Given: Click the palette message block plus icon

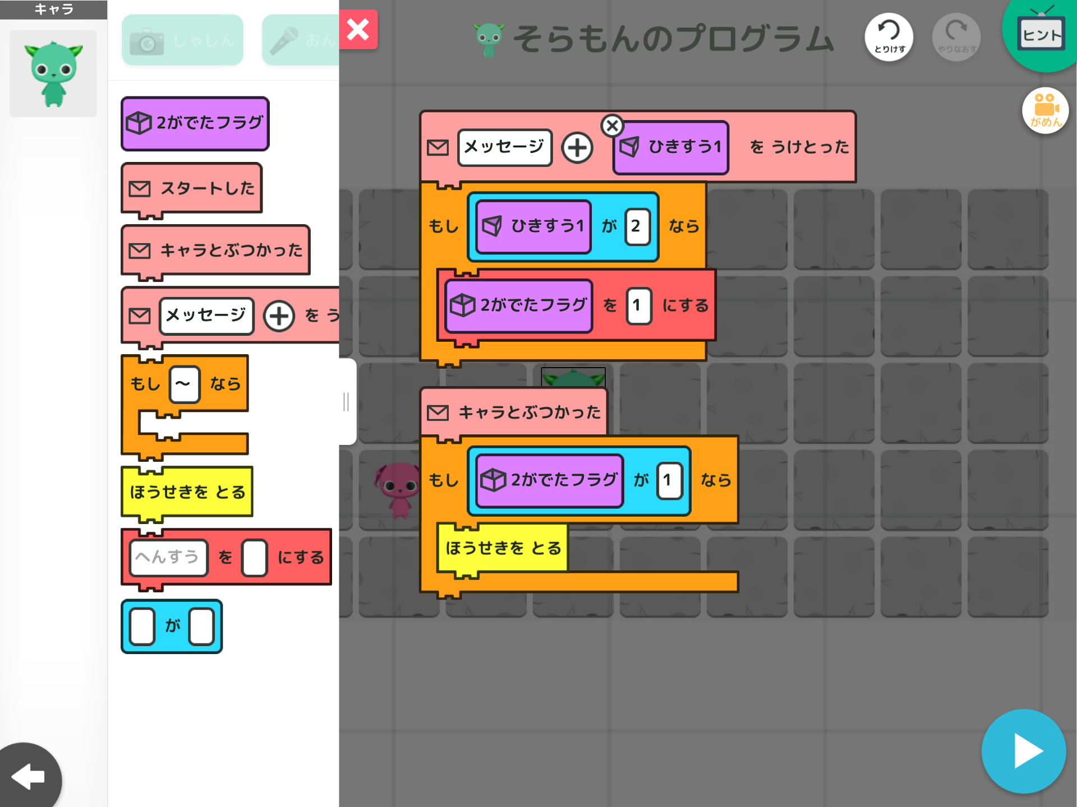Looking at the screenshot, I should point(279,316).
